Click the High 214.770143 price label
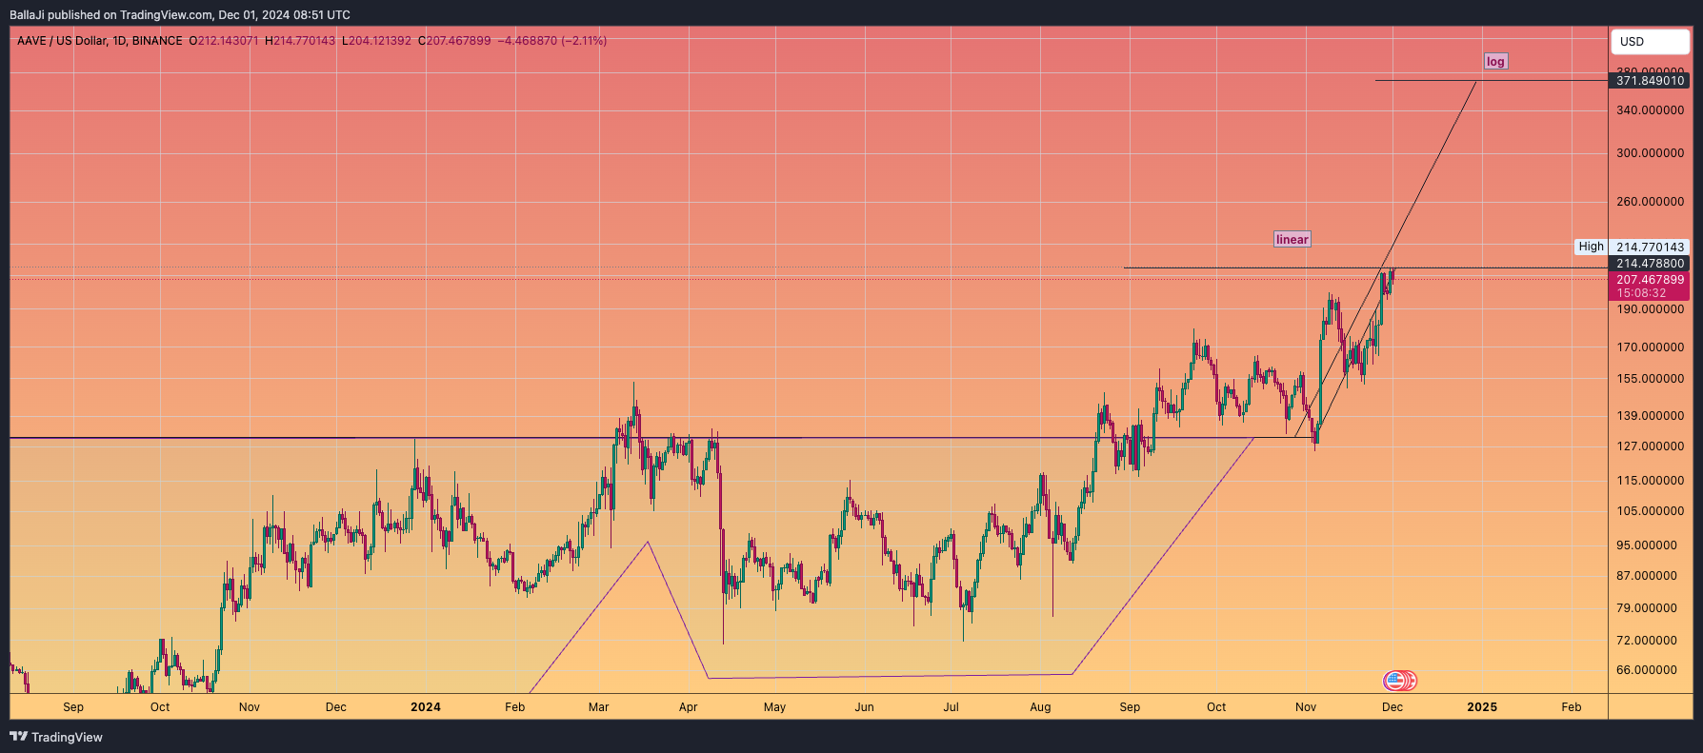Screen dimensions: 1703x753 point(1633,247)
